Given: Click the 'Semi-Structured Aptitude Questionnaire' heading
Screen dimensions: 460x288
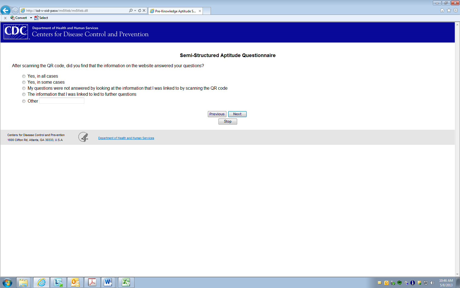Looking at the screenshot, I should tap(228, 55).
